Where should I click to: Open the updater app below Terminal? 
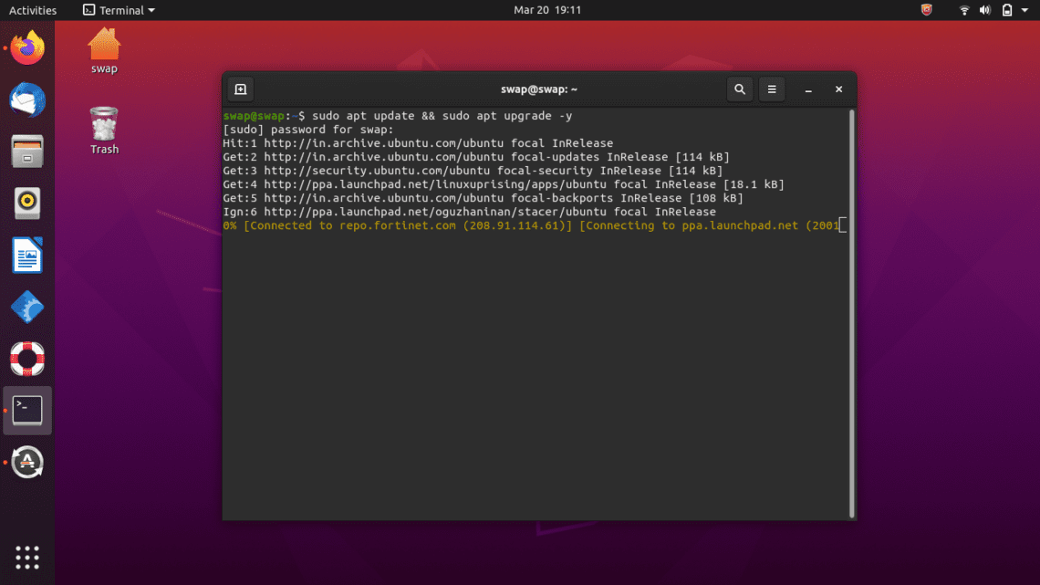pos(26,462)
